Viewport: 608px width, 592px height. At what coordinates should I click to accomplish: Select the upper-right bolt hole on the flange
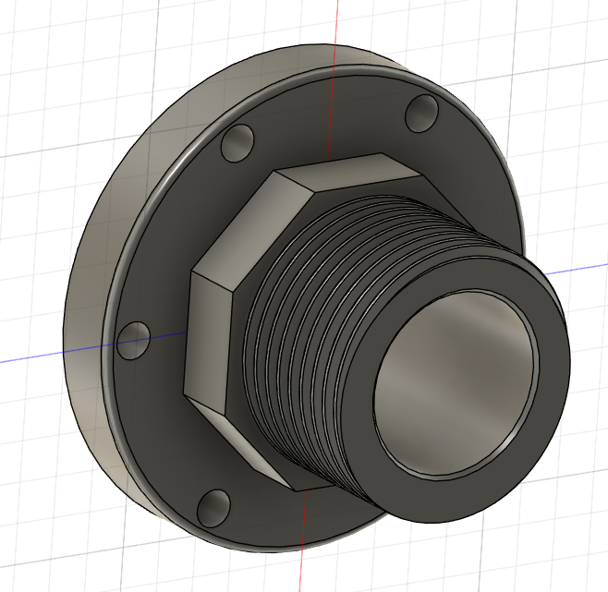421,114
